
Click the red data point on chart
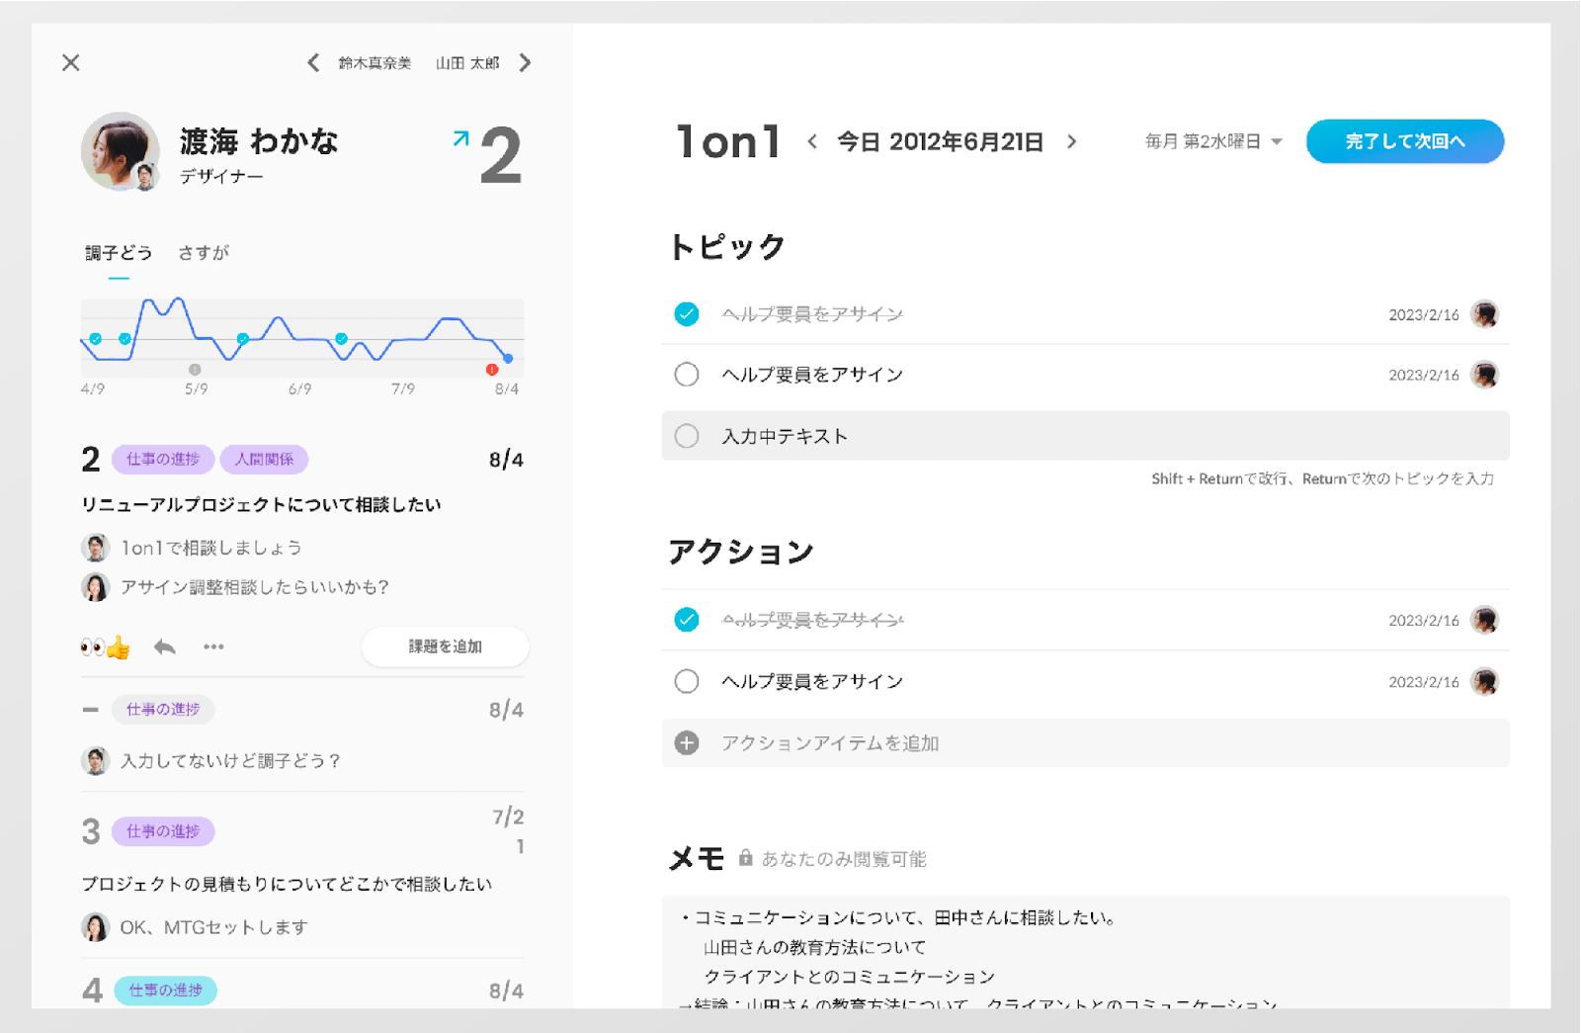(492, 370)
